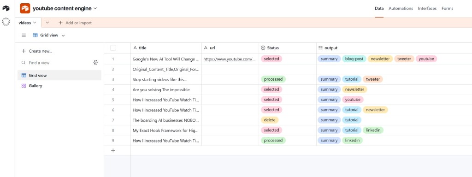The height and width of the screenshot is (177, 472).
Task: Open the Forms tab
Action: coord(447,8)
